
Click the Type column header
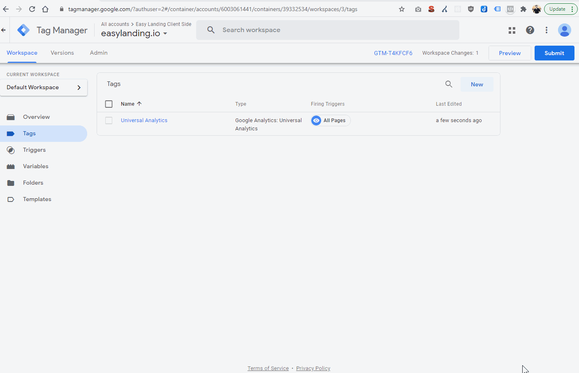tap(241, 104)
